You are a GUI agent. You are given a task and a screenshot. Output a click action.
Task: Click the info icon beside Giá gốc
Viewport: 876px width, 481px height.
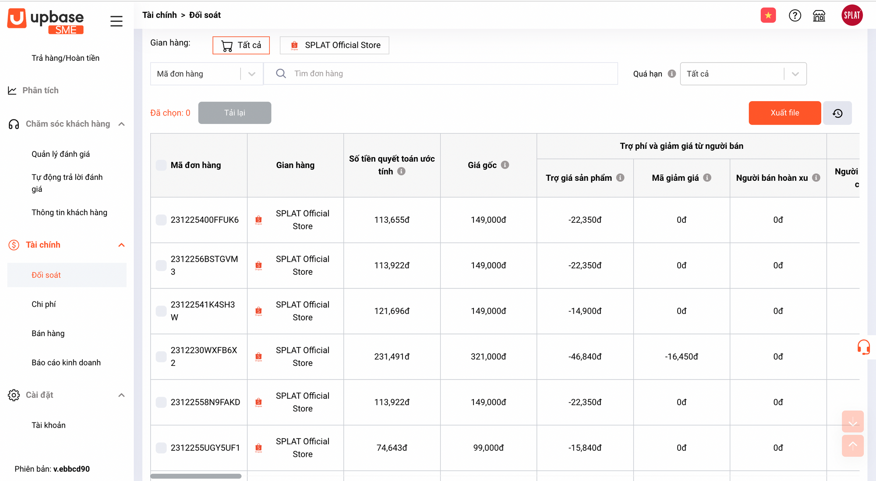pos(505,165)
